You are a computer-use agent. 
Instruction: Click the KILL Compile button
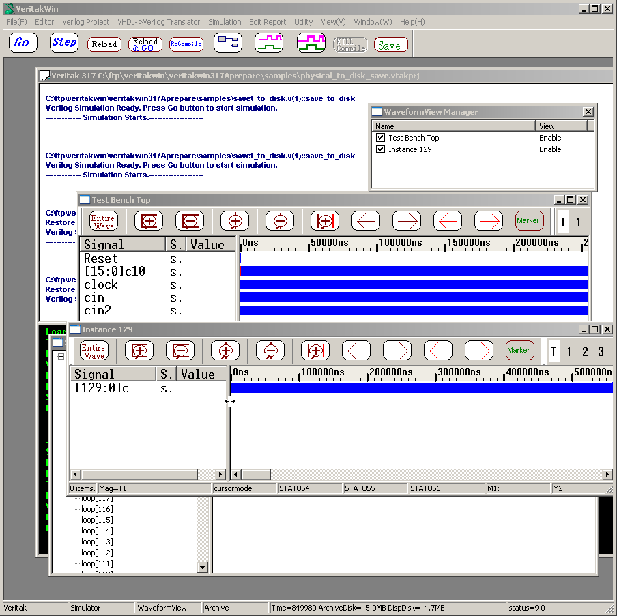[x=350, y=44]
